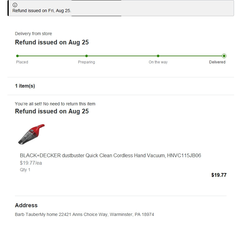
Task: Open the red hand vacuum product image
Action: click(31, 134)
